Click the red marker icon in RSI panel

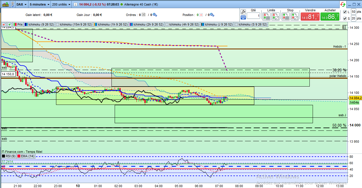coord(4,167)
